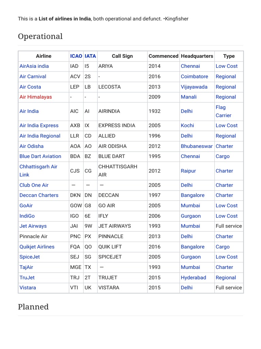Screen dimensions: 261x349
Task: Open the AirAsia india airline link
Action: click(34, 66)
